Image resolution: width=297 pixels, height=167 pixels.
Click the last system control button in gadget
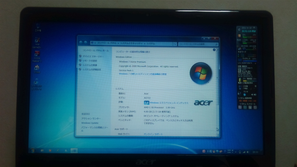click(255, 107)
